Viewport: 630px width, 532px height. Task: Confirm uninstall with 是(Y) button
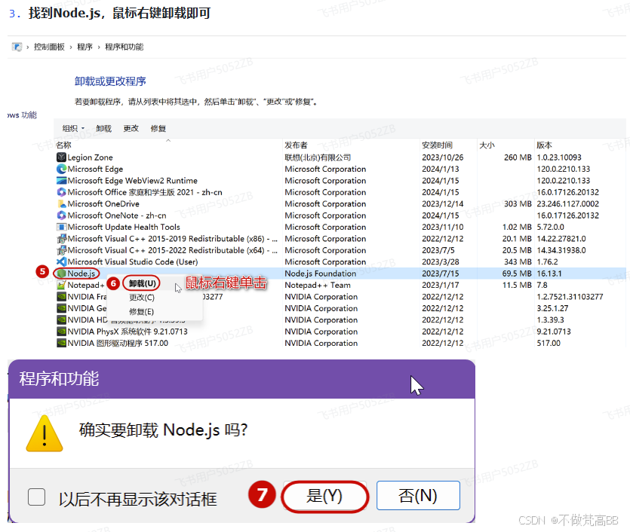click(324, 497)
